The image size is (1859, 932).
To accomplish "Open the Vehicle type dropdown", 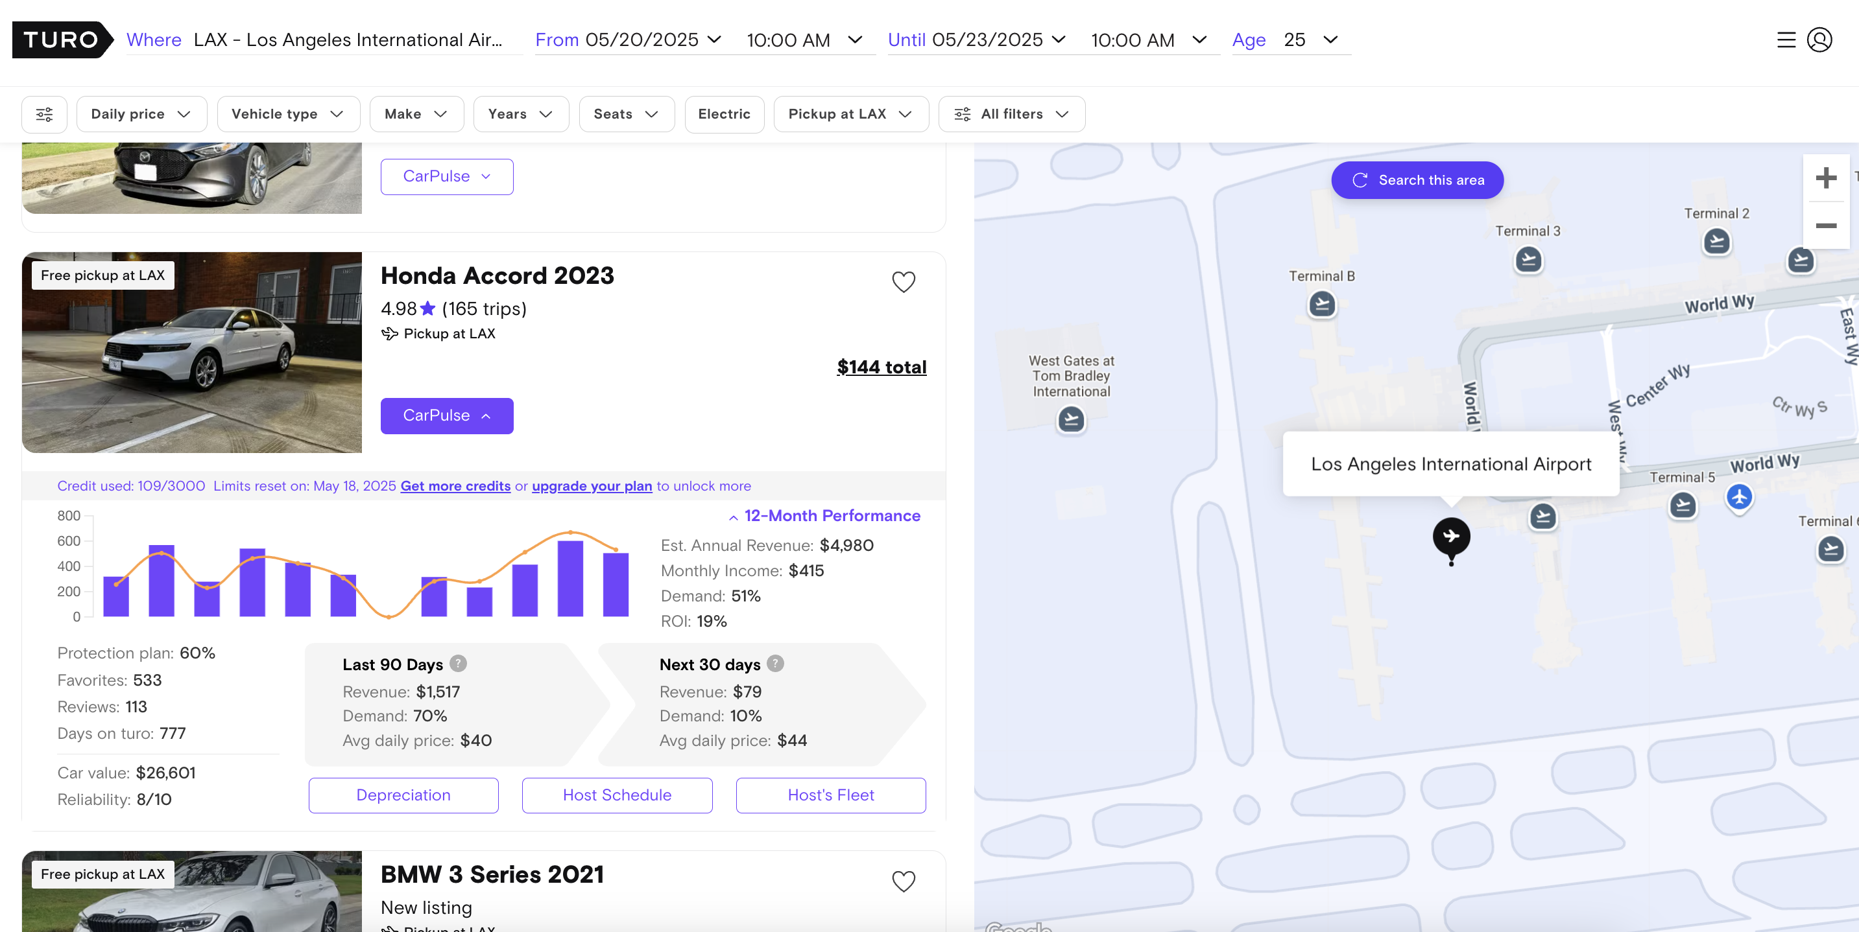I will (288, 114).
